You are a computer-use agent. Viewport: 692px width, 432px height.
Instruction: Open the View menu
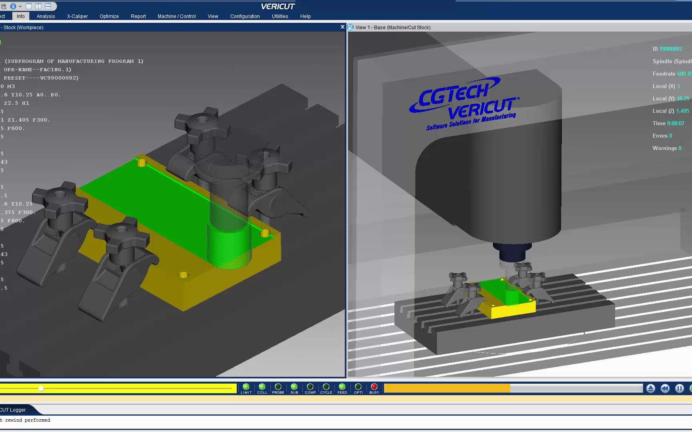pyautogui.click(x=213, y=16)
